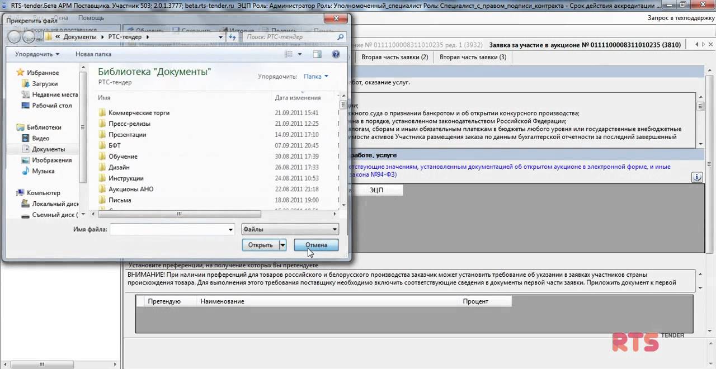Viewport: 716px width, 369px height.
Task: Click the Отмена button
Action: (x=316, y=245)
